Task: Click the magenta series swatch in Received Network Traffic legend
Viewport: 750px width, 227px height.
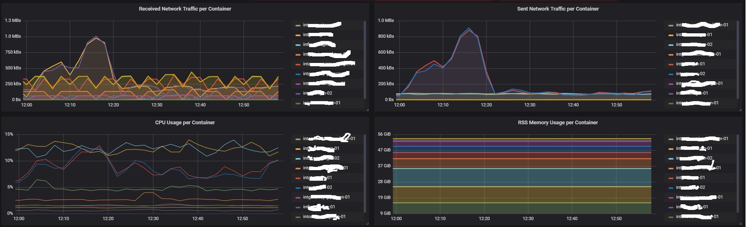Action: pos(298,84)
